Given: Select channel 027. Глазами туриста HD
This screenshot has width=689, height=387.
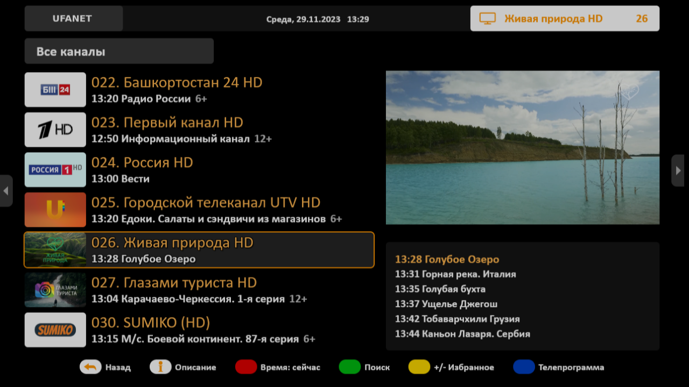Looking at the screenshot, I should [x=199, y=290].
